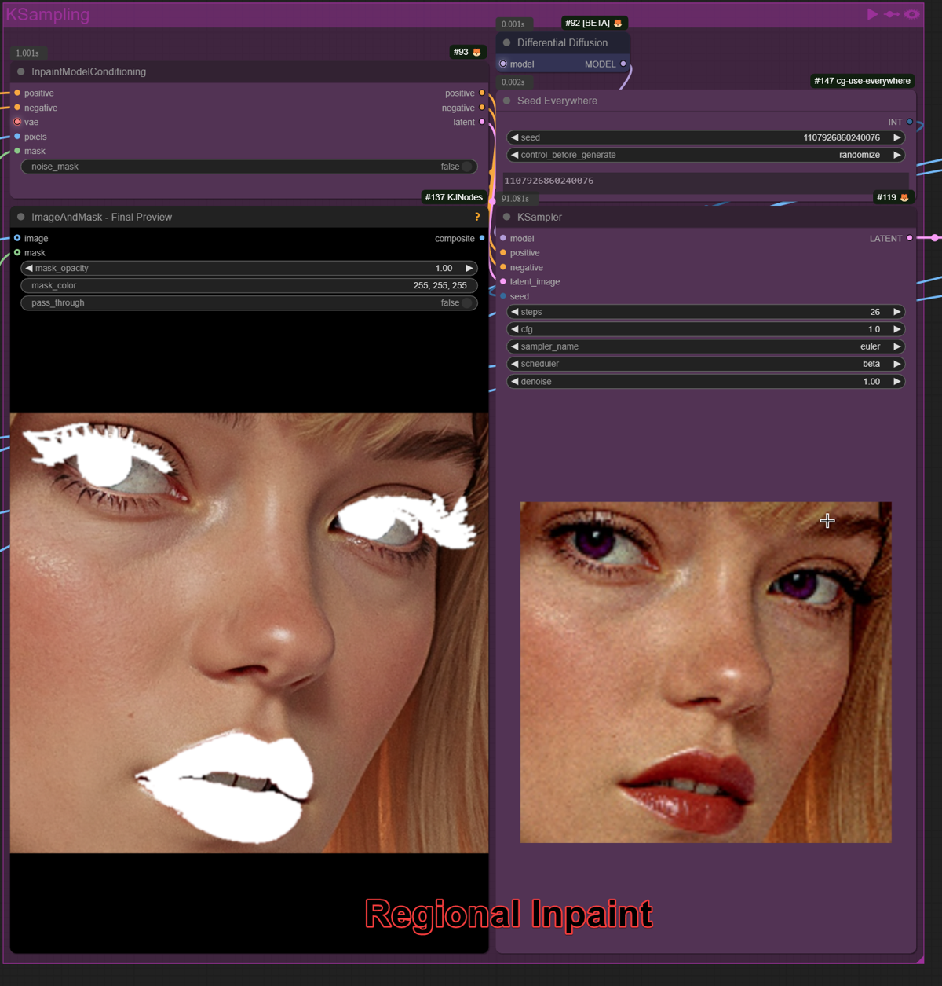The width and height of the screenshot is (942, 986).
Task: Collapse the KSampler node via its title dot
Action: [506, 217]
